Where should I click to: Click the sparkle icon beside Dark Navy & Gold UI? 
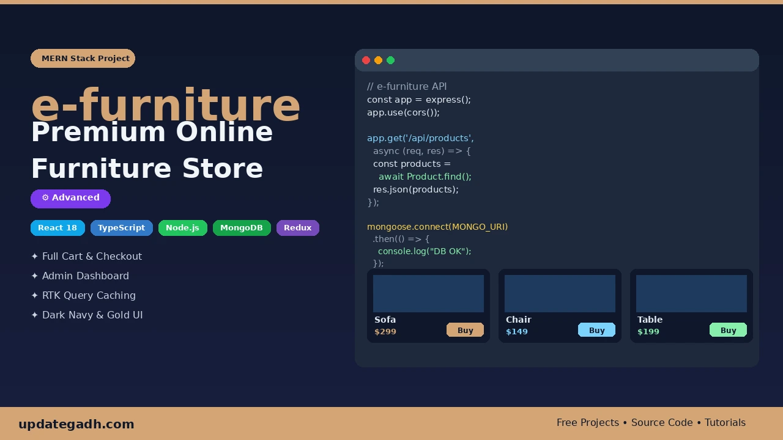tap(35, 315)
